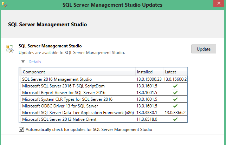Select SQL Server 2016 Management Studio row

(x=104, y=79)
